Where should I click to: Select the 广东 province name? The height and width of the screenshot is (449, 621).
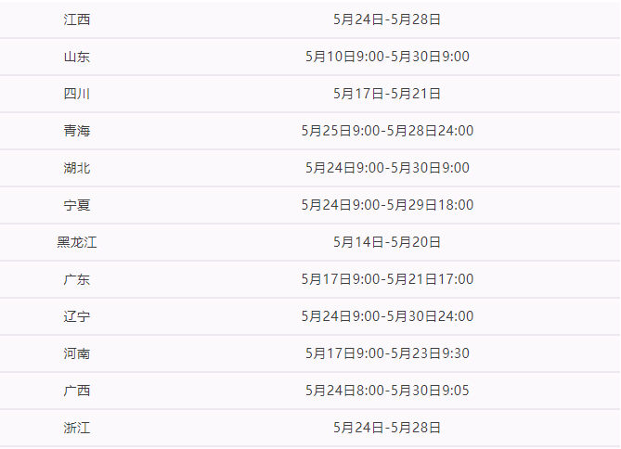pos(77,279)
